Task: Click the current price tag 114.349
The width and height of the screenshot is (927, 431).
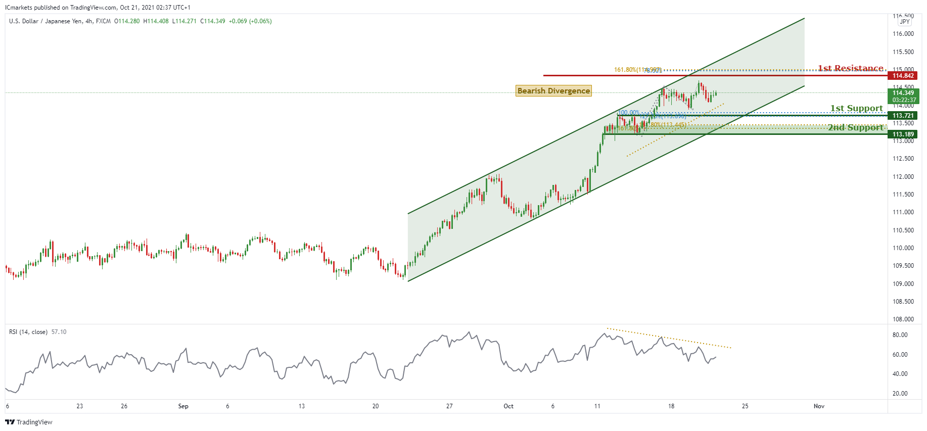Action: [903, 93]
